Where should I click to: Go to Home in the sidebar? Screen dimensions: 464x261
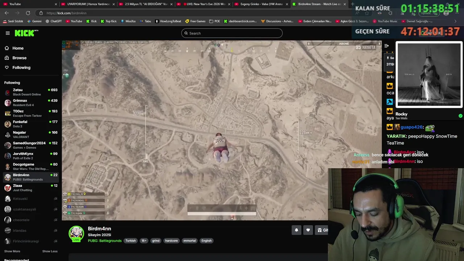(18, 48)
